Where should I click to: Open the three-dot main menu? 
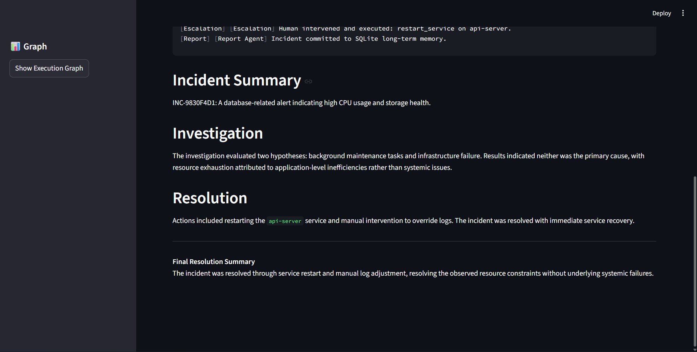683,13
